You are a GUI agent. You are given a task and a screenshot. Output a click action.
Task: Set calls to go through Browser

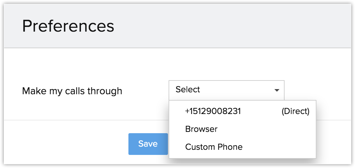201,129
